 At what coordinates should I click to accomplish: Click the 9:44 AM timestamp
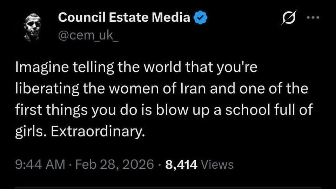pyautogui.click(x=40, y=164)
